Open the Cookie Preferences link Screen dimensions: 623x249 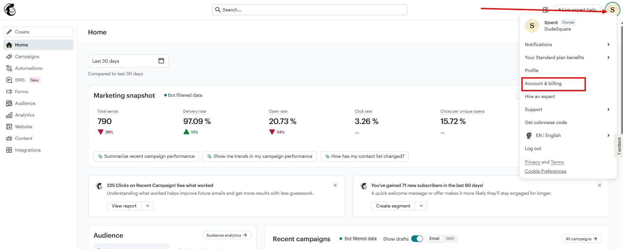[x=545, y=171]
